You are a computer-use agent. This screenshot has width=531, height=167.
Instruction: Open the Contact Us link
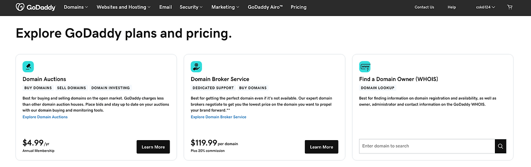424,7
